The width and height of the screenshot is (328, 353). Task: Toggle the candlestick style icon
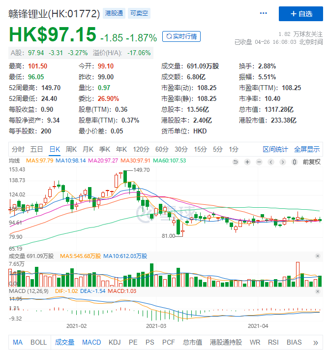coord(295,162)
